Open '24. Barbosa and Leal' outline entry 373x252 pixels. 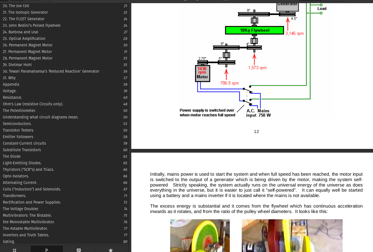[x=21, y=32]
